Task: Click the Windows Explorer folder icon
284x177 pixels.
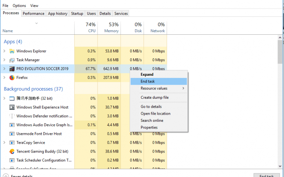Action: (12, 51)
